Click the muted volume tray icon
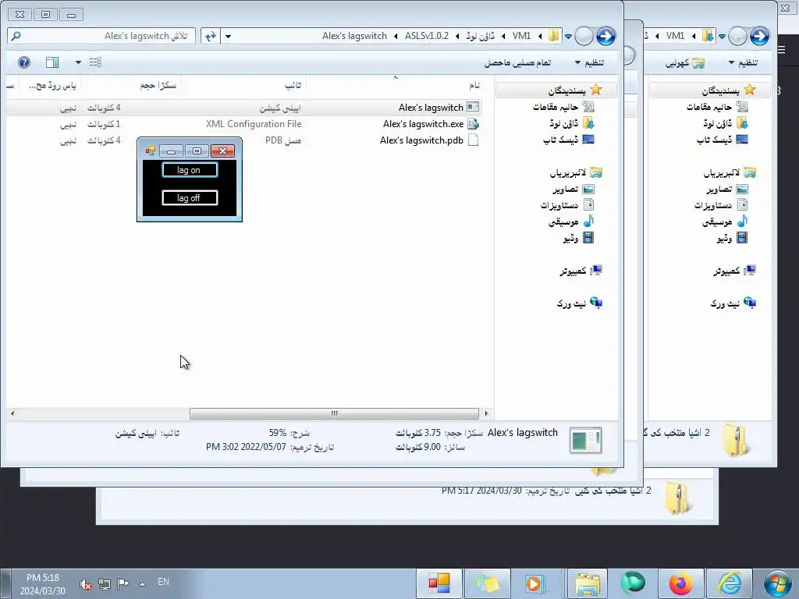This screenshot has height=599, width=799. coord(86,583)
